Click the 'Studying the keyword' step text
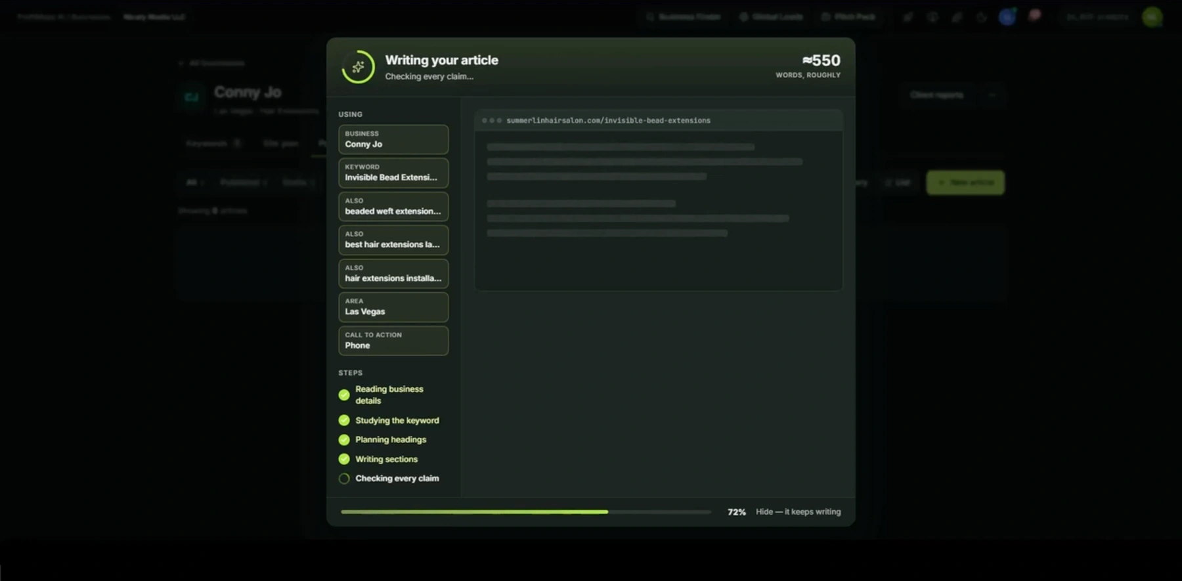This screenshot has width=1182, height=581. point(397,420)
